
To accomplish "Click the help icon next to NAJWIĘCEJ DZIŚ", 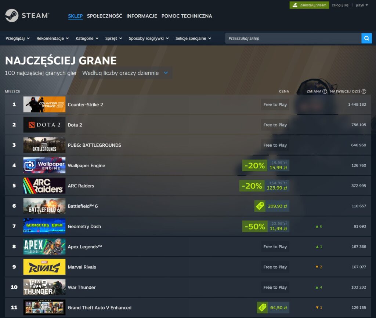I will (364, 91).
